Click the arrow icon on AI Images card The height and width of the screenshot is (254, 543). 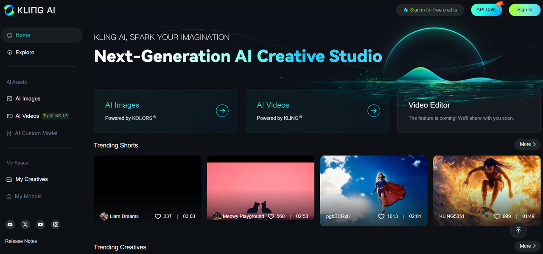click(x=222, y=111)
